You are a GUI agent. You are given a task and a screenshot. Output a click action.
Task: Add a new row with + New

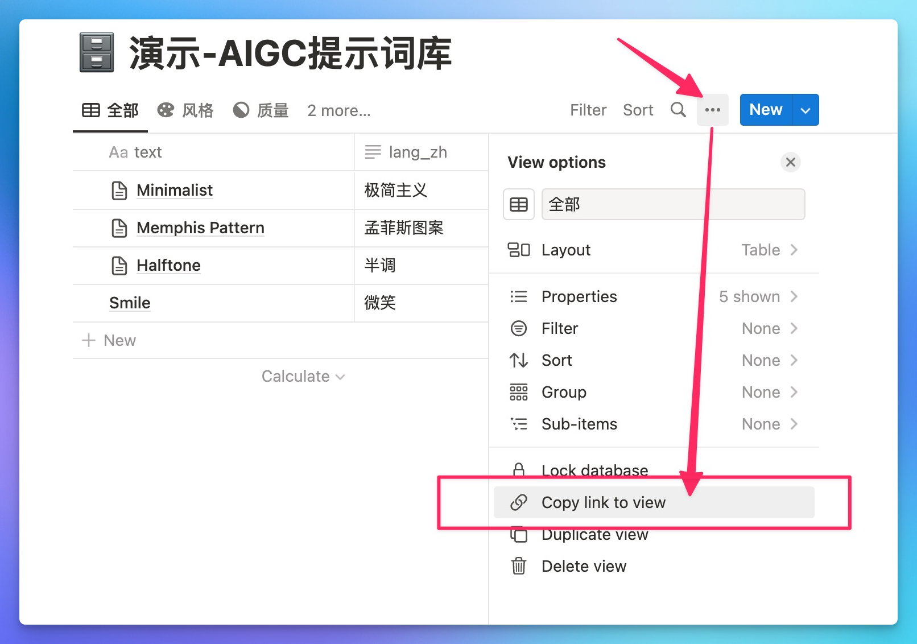(x=109, y=340)
